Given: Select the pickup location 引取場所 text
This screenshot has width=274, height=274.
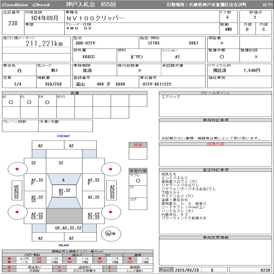Looking at the screenshot, I should tap(207, 5).
